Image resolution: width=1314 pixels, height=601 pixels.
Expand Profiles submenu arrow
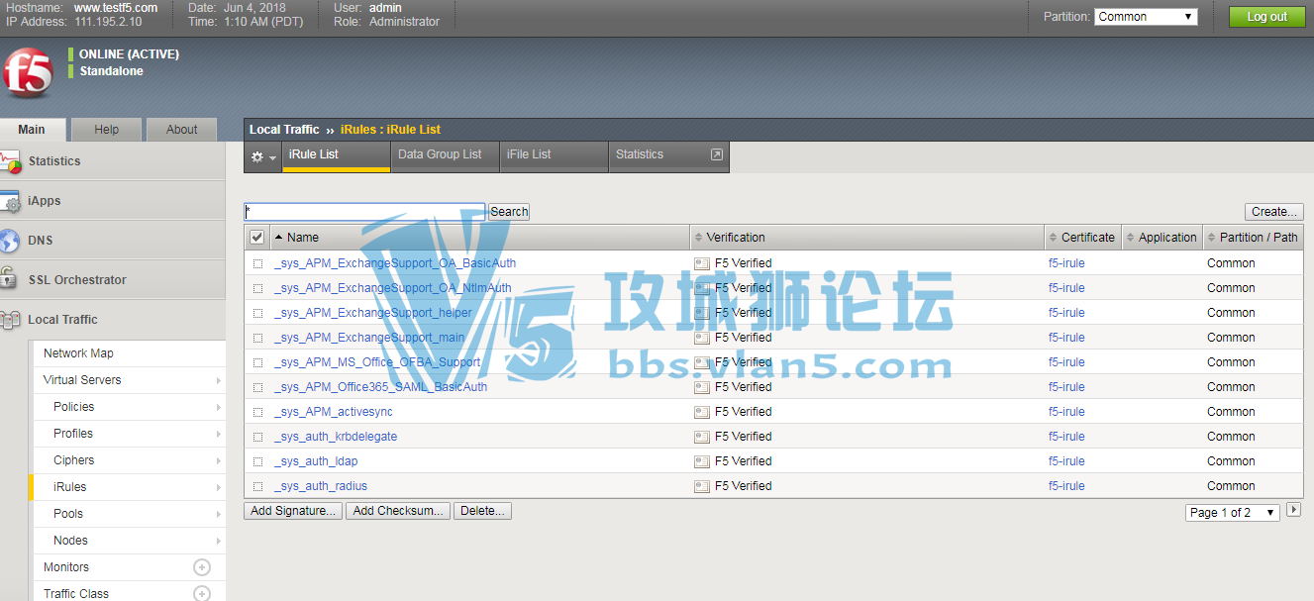[x=218, y=434]
